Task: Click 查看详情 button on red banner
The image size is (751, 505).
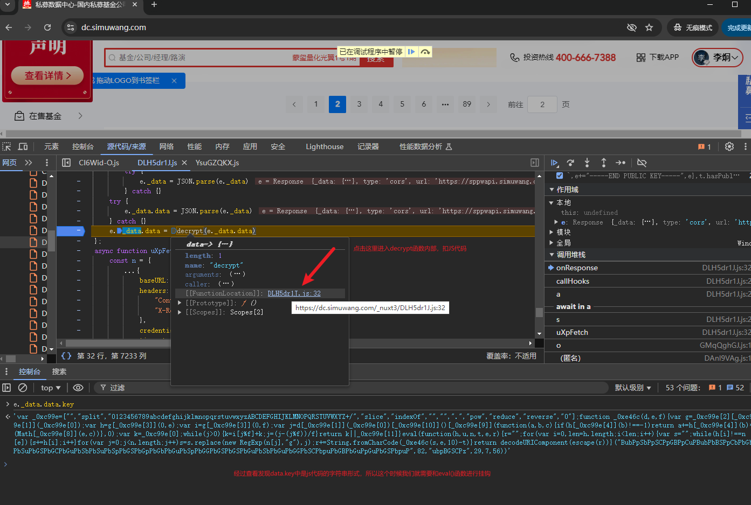Action: 47,76
